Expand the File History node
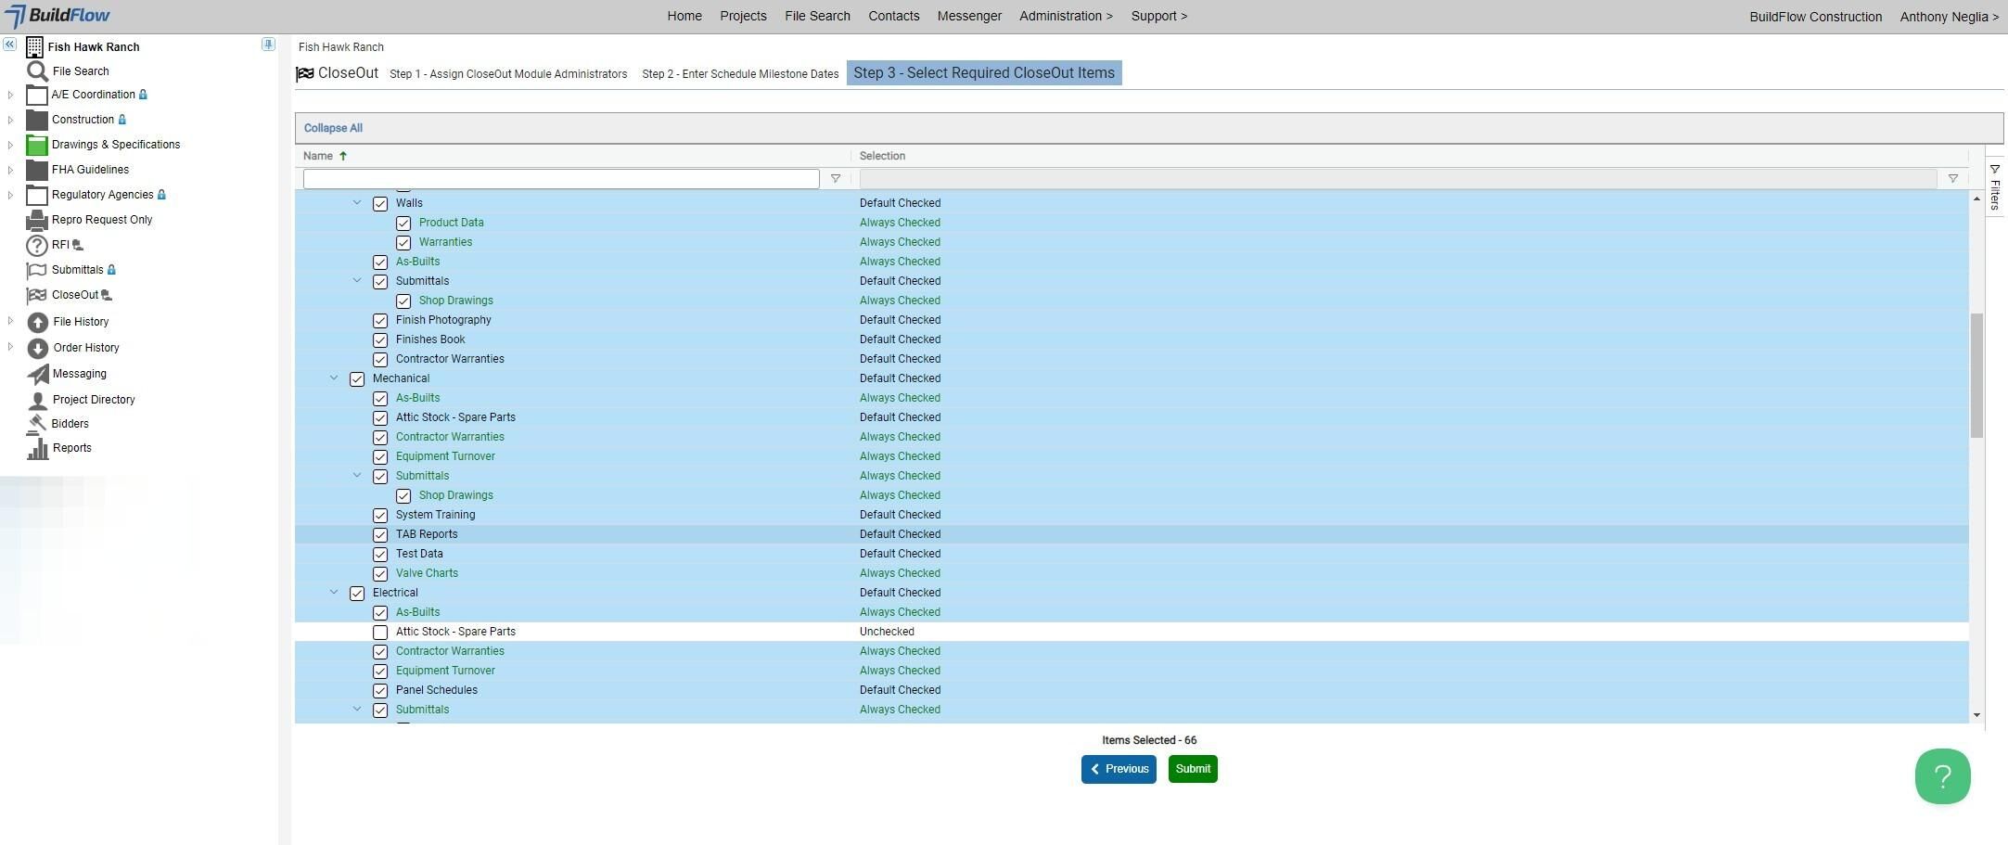Image resolution: width=2008 pixels, height=845 pixels. point(10,321)
